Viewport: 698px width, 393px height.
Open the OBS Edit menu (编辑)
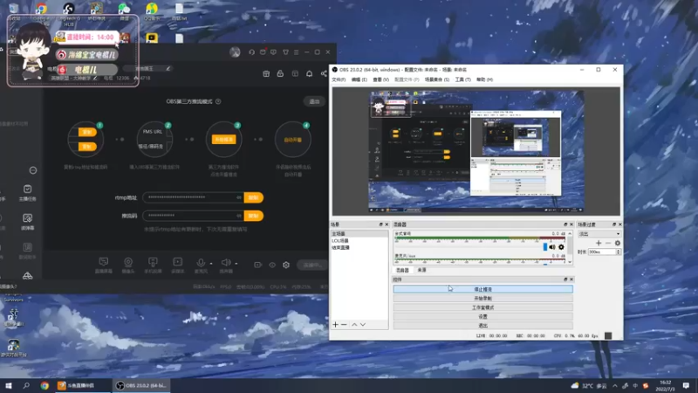[x=359, y=79]
